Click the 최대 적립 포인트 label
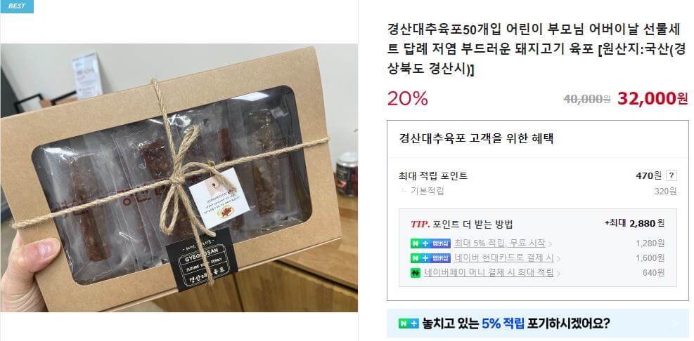This screenshot has height=341, width=694. point(433,176)
